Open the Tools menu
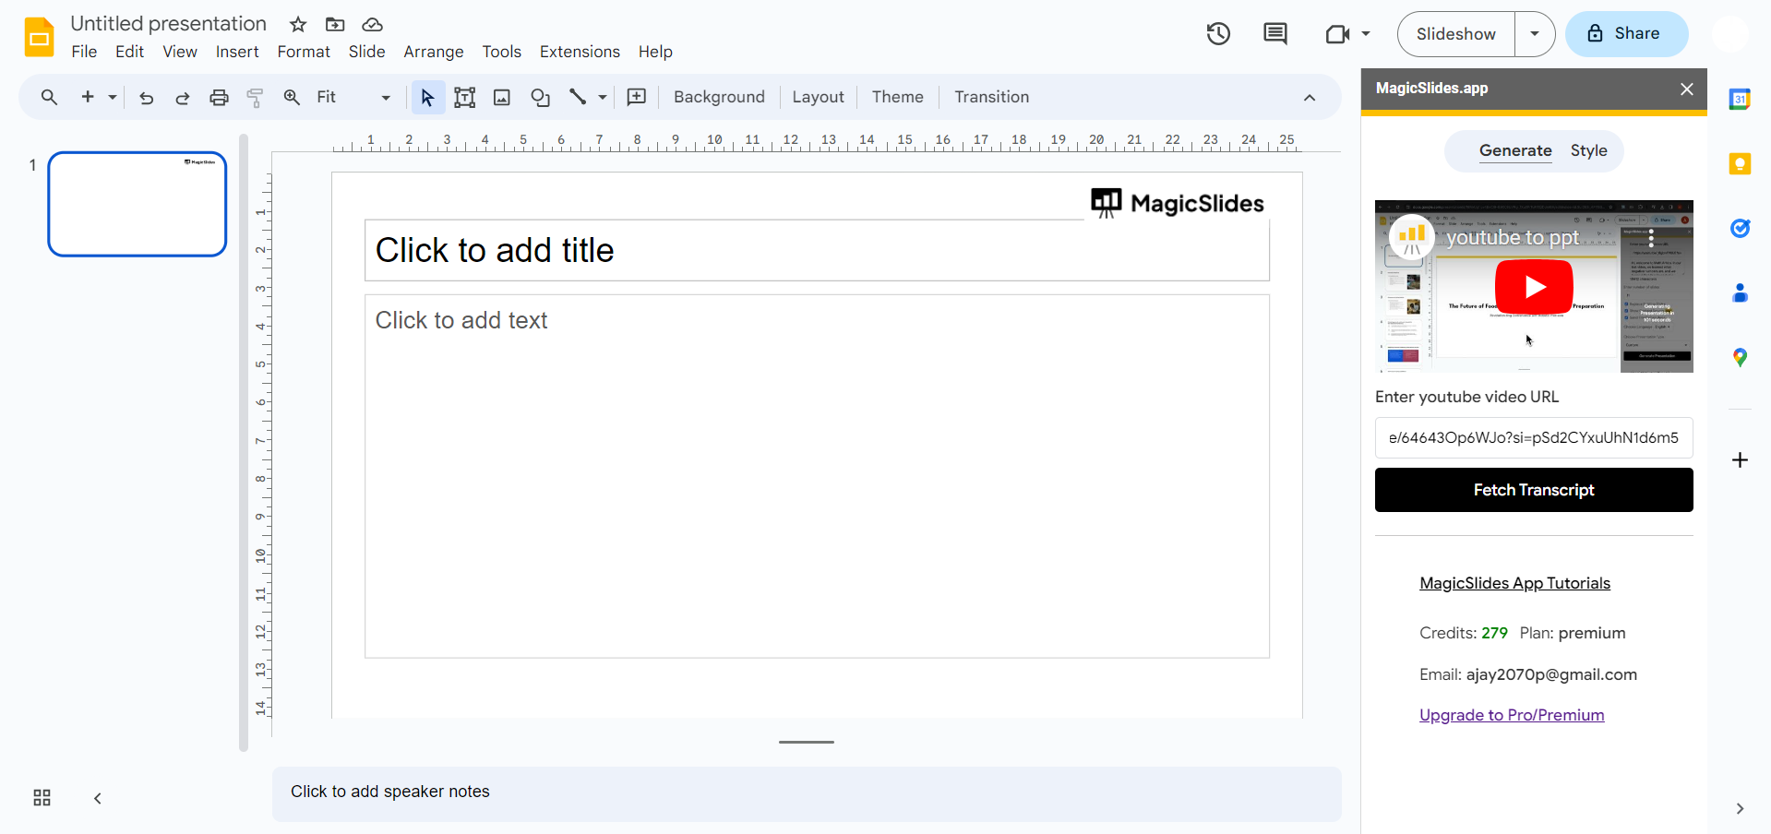 click(501, 52)
